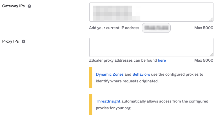
Task: Click 'Max 5000' below Proxy IPs field
Action: click(x=204, y=60)
